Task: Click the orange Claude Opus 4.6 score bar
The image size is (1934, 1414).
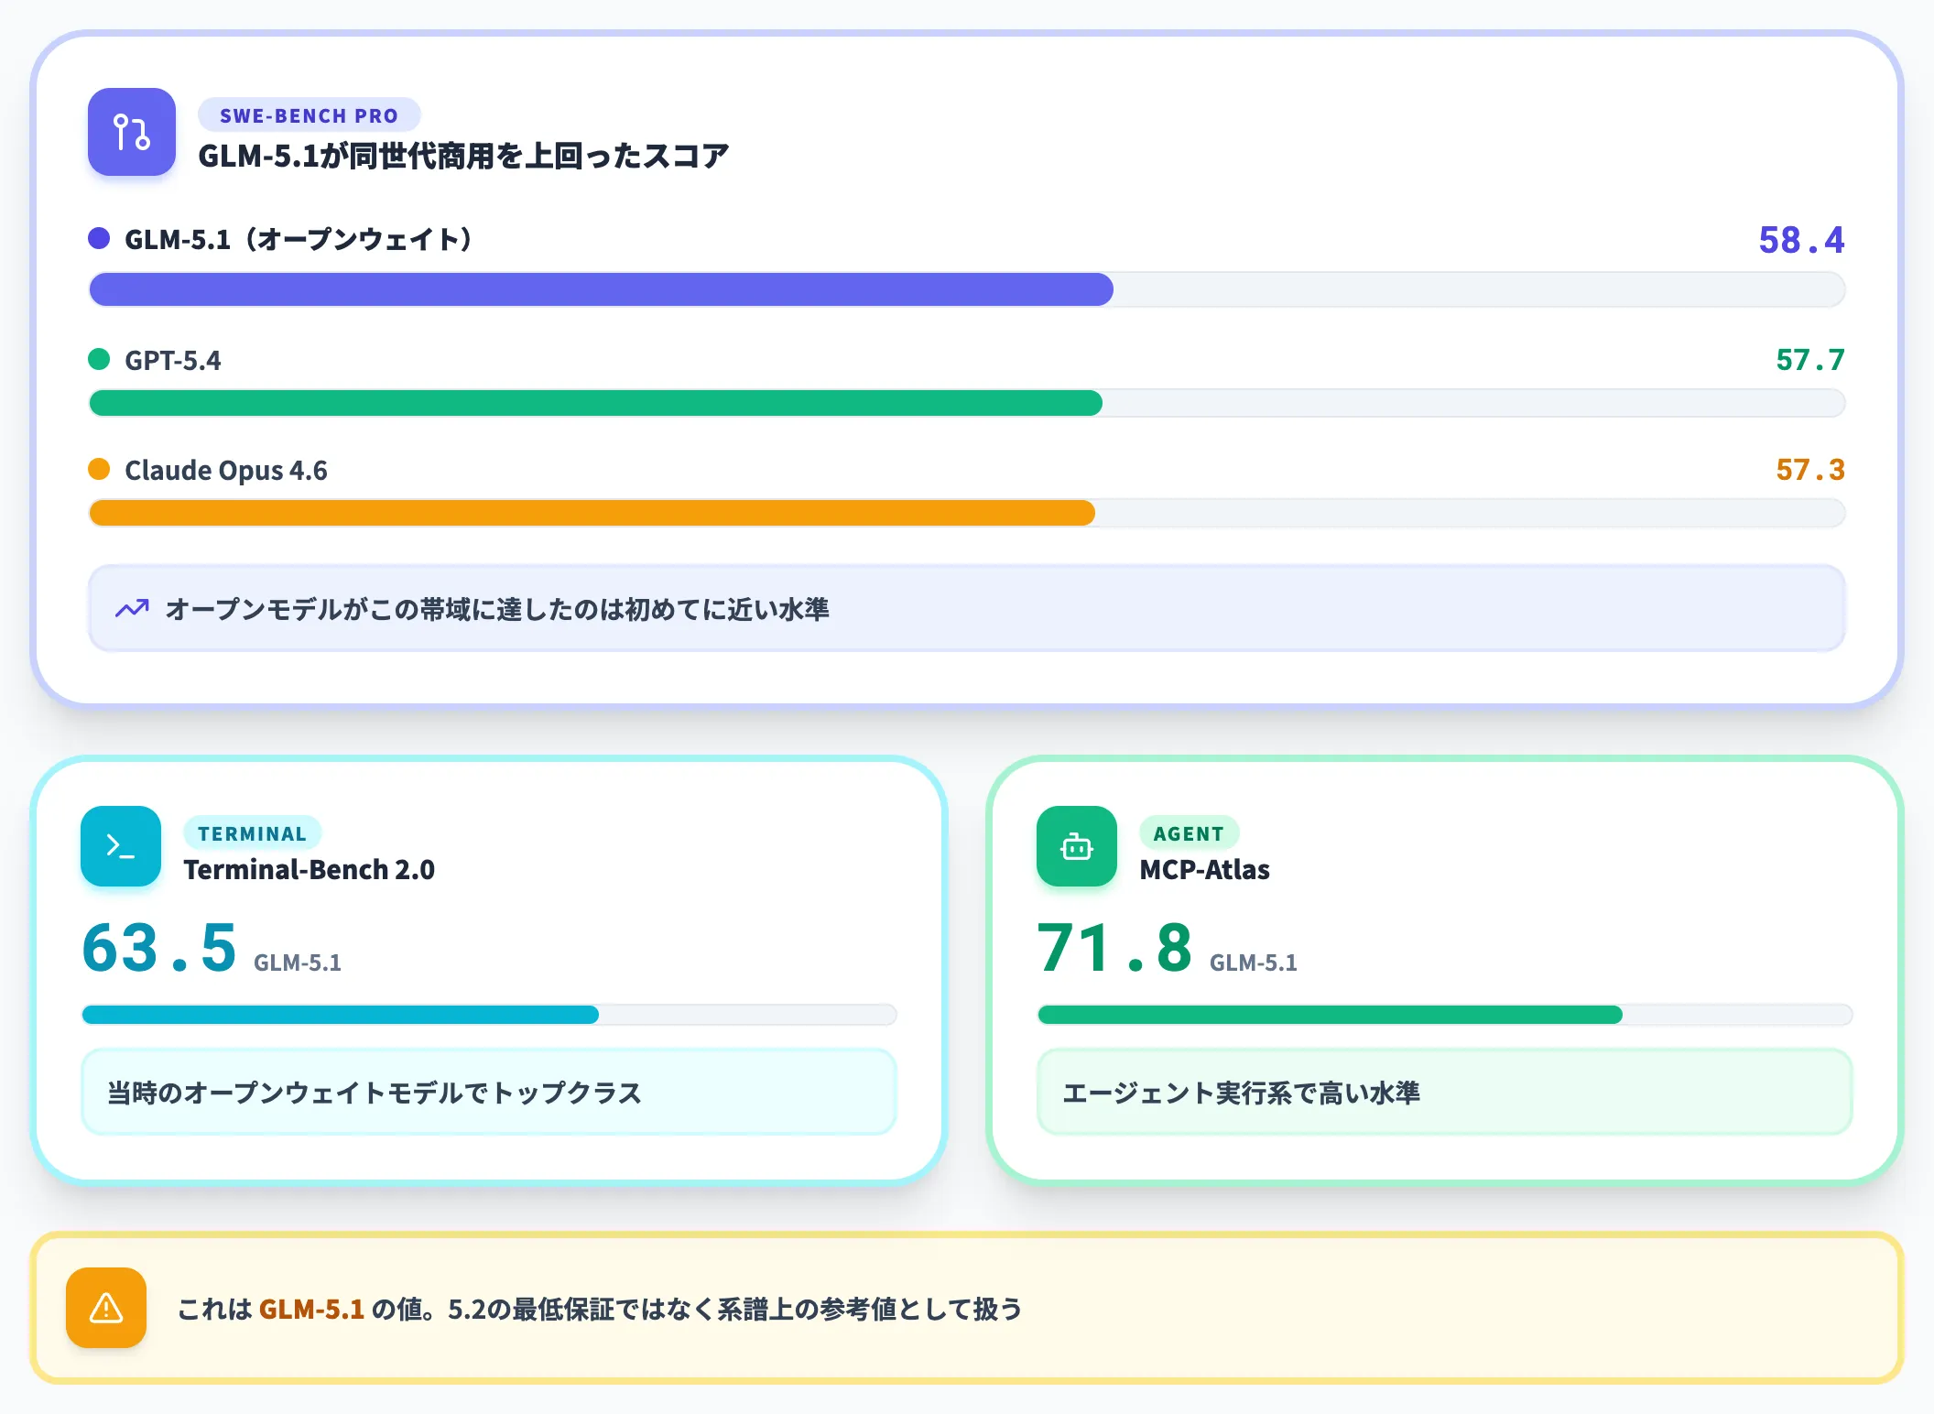Action: [x=592, y=513]
